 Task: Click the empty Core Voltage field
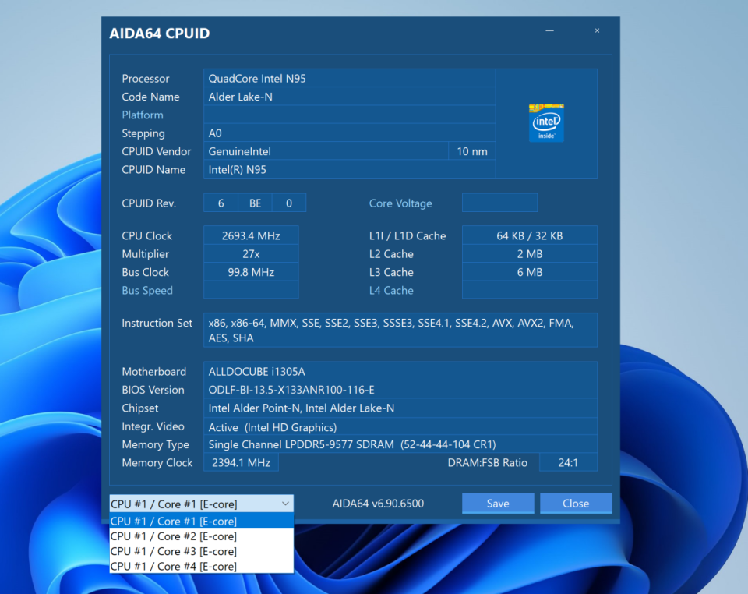(x=500, y=203)
